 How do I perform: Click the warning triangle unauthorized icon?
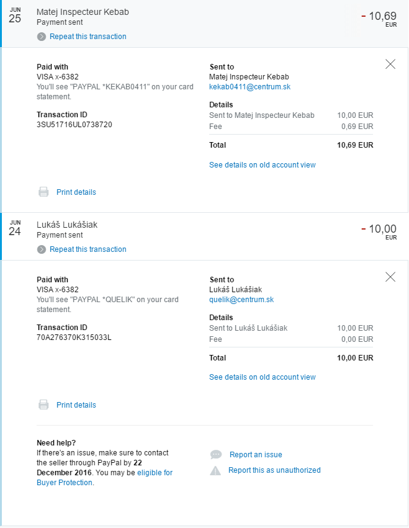[215, 470]
